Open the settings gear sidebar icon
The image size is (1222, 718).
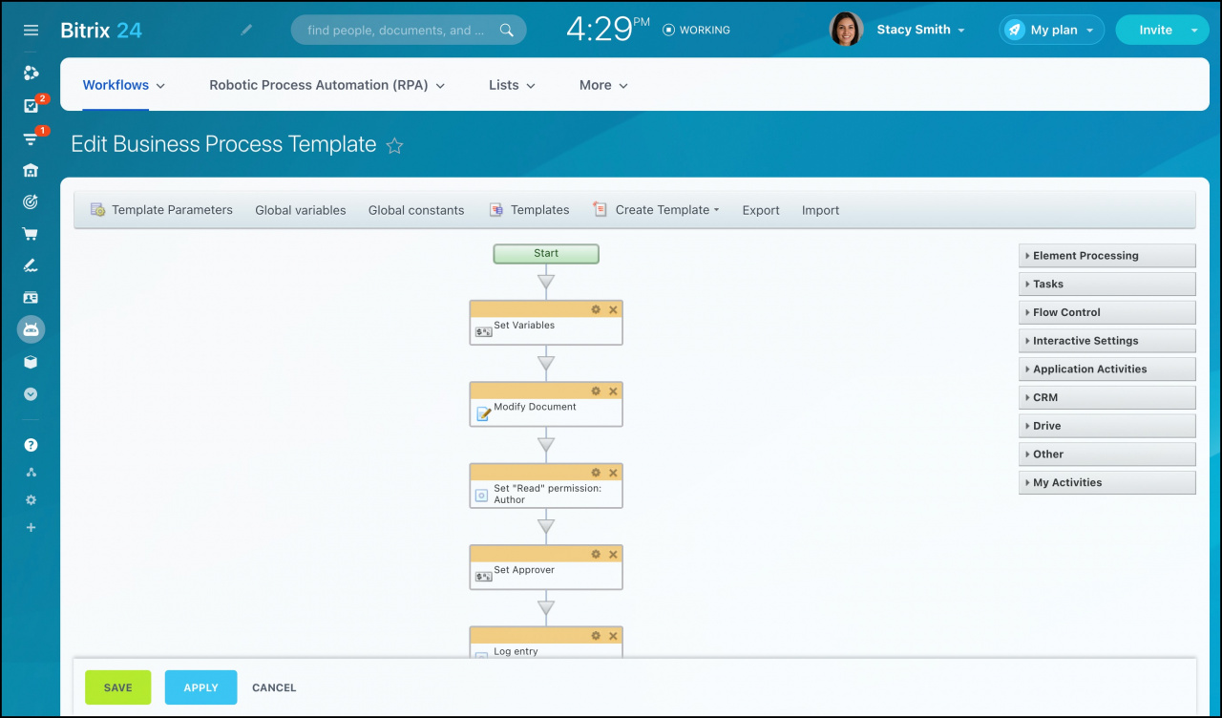coord(31,500)
